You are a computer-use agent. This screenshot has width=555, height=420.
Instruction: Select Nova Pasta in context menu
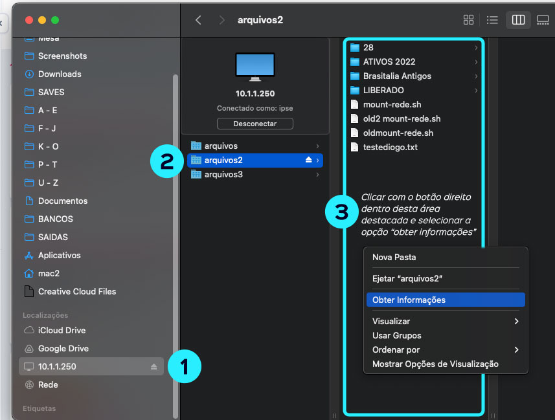tap(394, 257)
